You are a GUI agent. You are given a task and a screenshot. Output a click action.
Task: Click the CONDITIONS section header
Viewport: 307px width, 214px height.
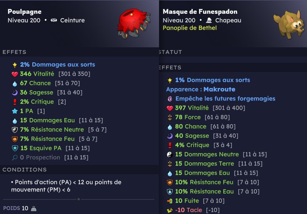pos(24,170)
